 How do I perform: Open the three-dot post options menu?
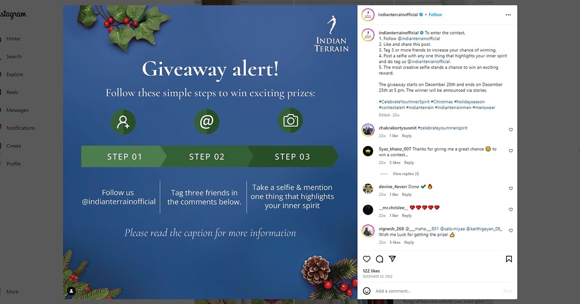pos(508,15)
